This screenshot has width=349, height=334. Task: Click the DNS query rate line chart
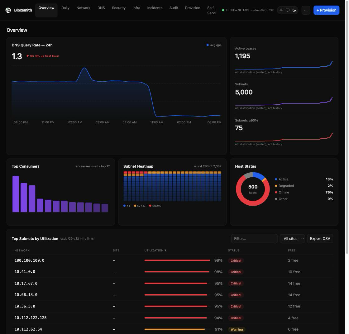click(x=116, y=92)
